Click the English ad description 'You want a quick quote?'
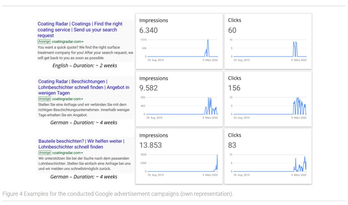The height and width of the screenshot is (205, 348). [x=85, y=53]
